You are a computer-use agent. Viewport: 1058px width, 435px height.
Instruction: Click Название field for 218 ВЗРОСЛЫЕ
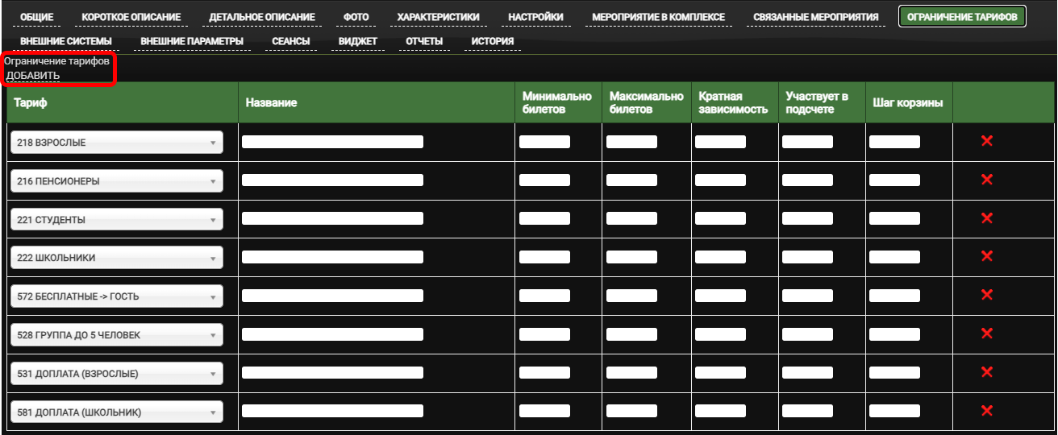(332, 142)
